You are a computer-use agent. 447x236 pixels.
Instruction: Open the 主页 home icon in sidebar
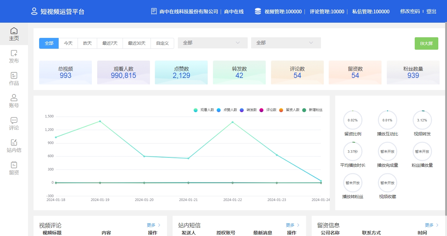(14, 31)
